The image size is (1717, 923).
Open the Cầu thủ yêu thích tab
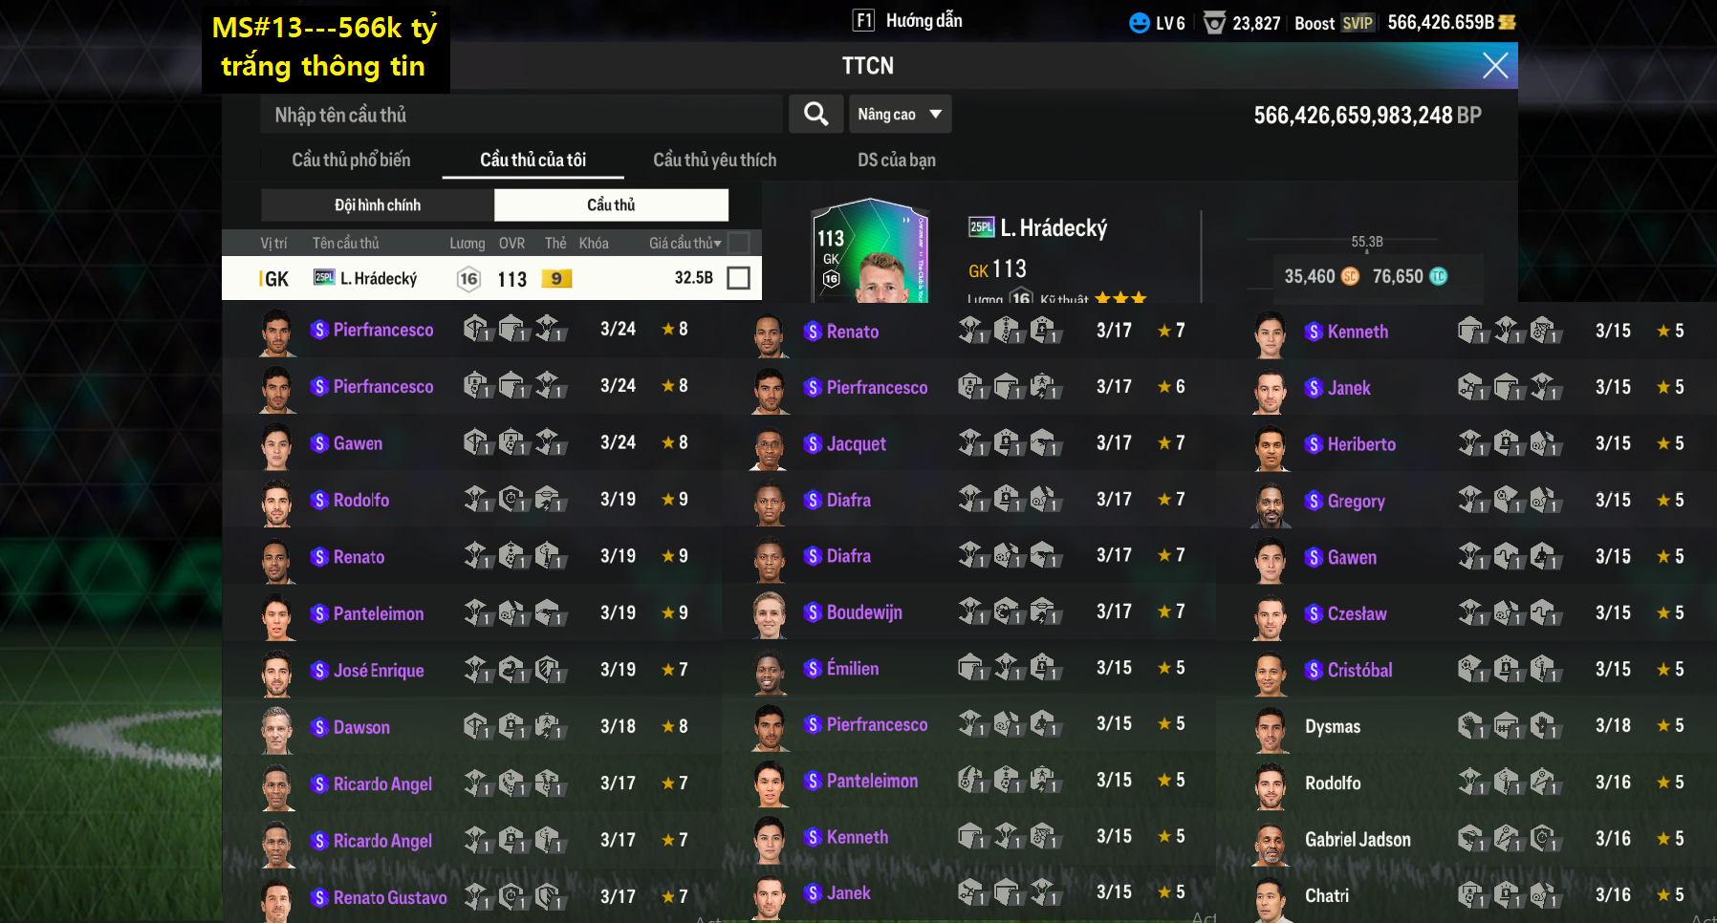(x=714, y=160)
